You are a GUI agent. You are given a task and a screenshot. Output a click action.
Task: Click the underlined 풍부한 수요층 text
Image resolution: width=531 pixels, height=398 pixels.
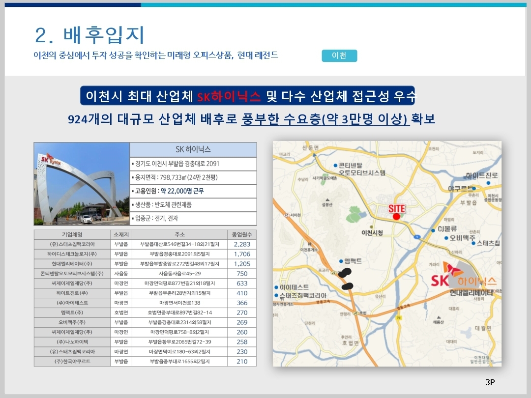[325, 119]
